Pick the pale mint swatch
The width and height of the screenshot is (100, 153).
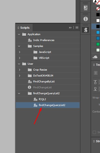tap(98, 50)
